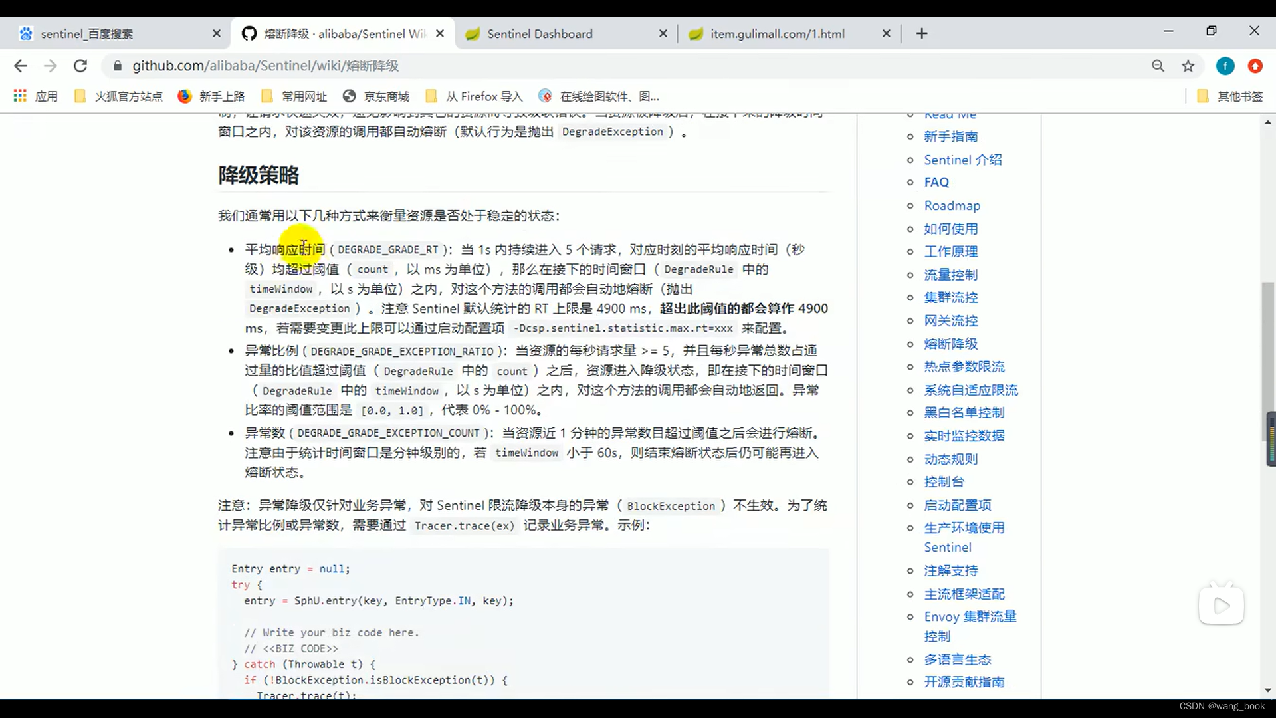Reload the current GitHub wiki page

pyautogui.click(x=80, y=66)
